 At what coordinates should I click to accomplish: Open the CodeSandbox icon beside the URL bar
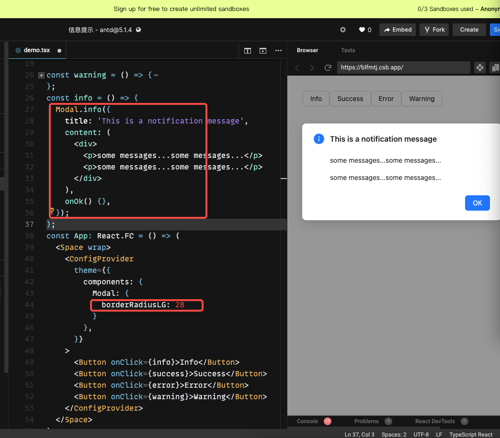point(479,67)
